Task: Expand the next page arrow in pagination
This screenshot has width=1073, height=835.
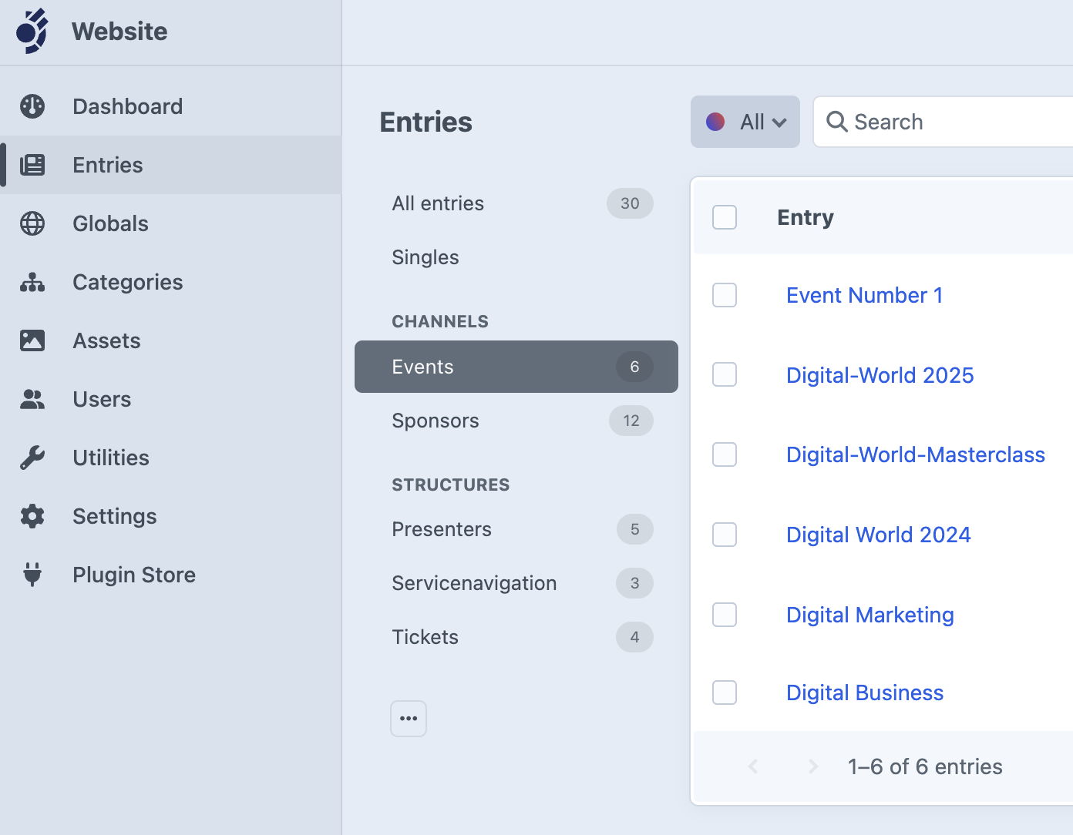Action: point(812,766)
